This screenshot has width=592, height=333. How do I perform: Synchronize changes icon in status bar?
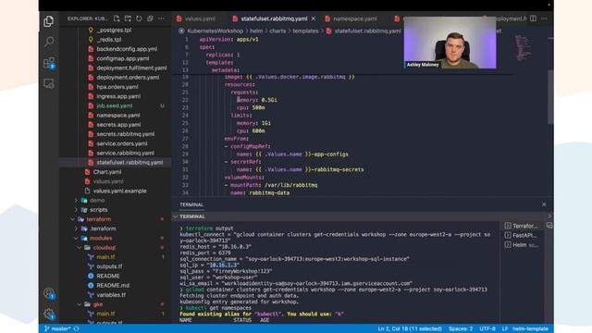tap(76, 328)
